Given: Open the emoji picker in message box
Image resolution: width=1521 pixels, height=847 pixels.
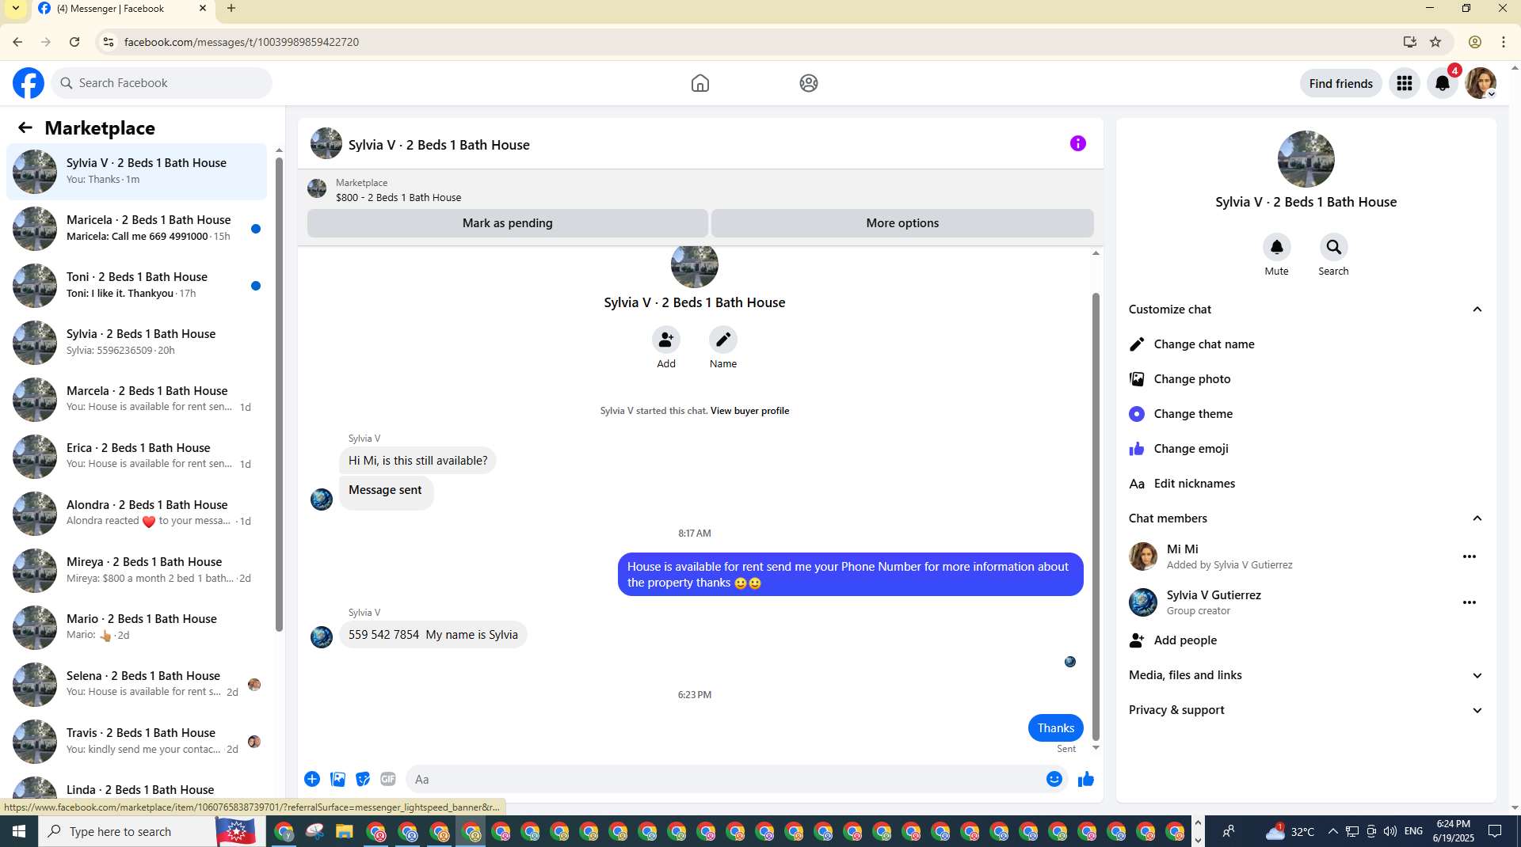Looking at the screenshot, I should [1054, 779].
